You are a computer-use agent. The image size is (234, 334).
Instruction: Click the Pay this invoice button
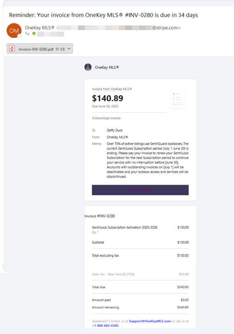tap(140, 190)
